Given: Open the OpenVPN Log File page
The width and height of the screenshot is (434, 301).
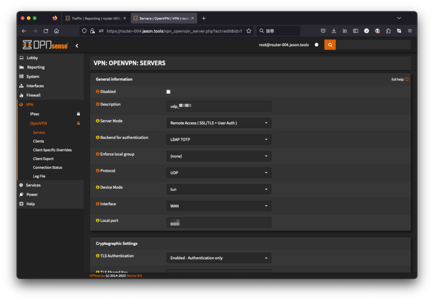Looking at the screenshot, I should pos(39,176).
